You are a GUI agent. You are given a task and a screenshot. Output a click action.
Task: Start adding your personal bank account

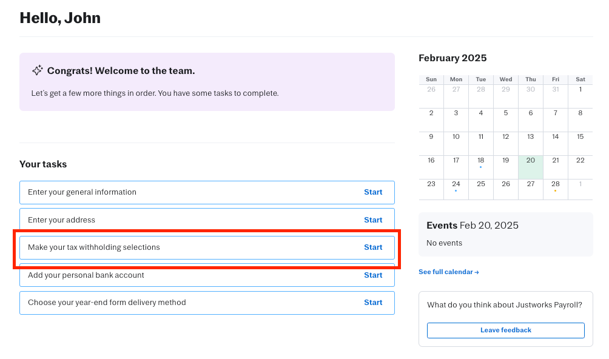point(372,275)
